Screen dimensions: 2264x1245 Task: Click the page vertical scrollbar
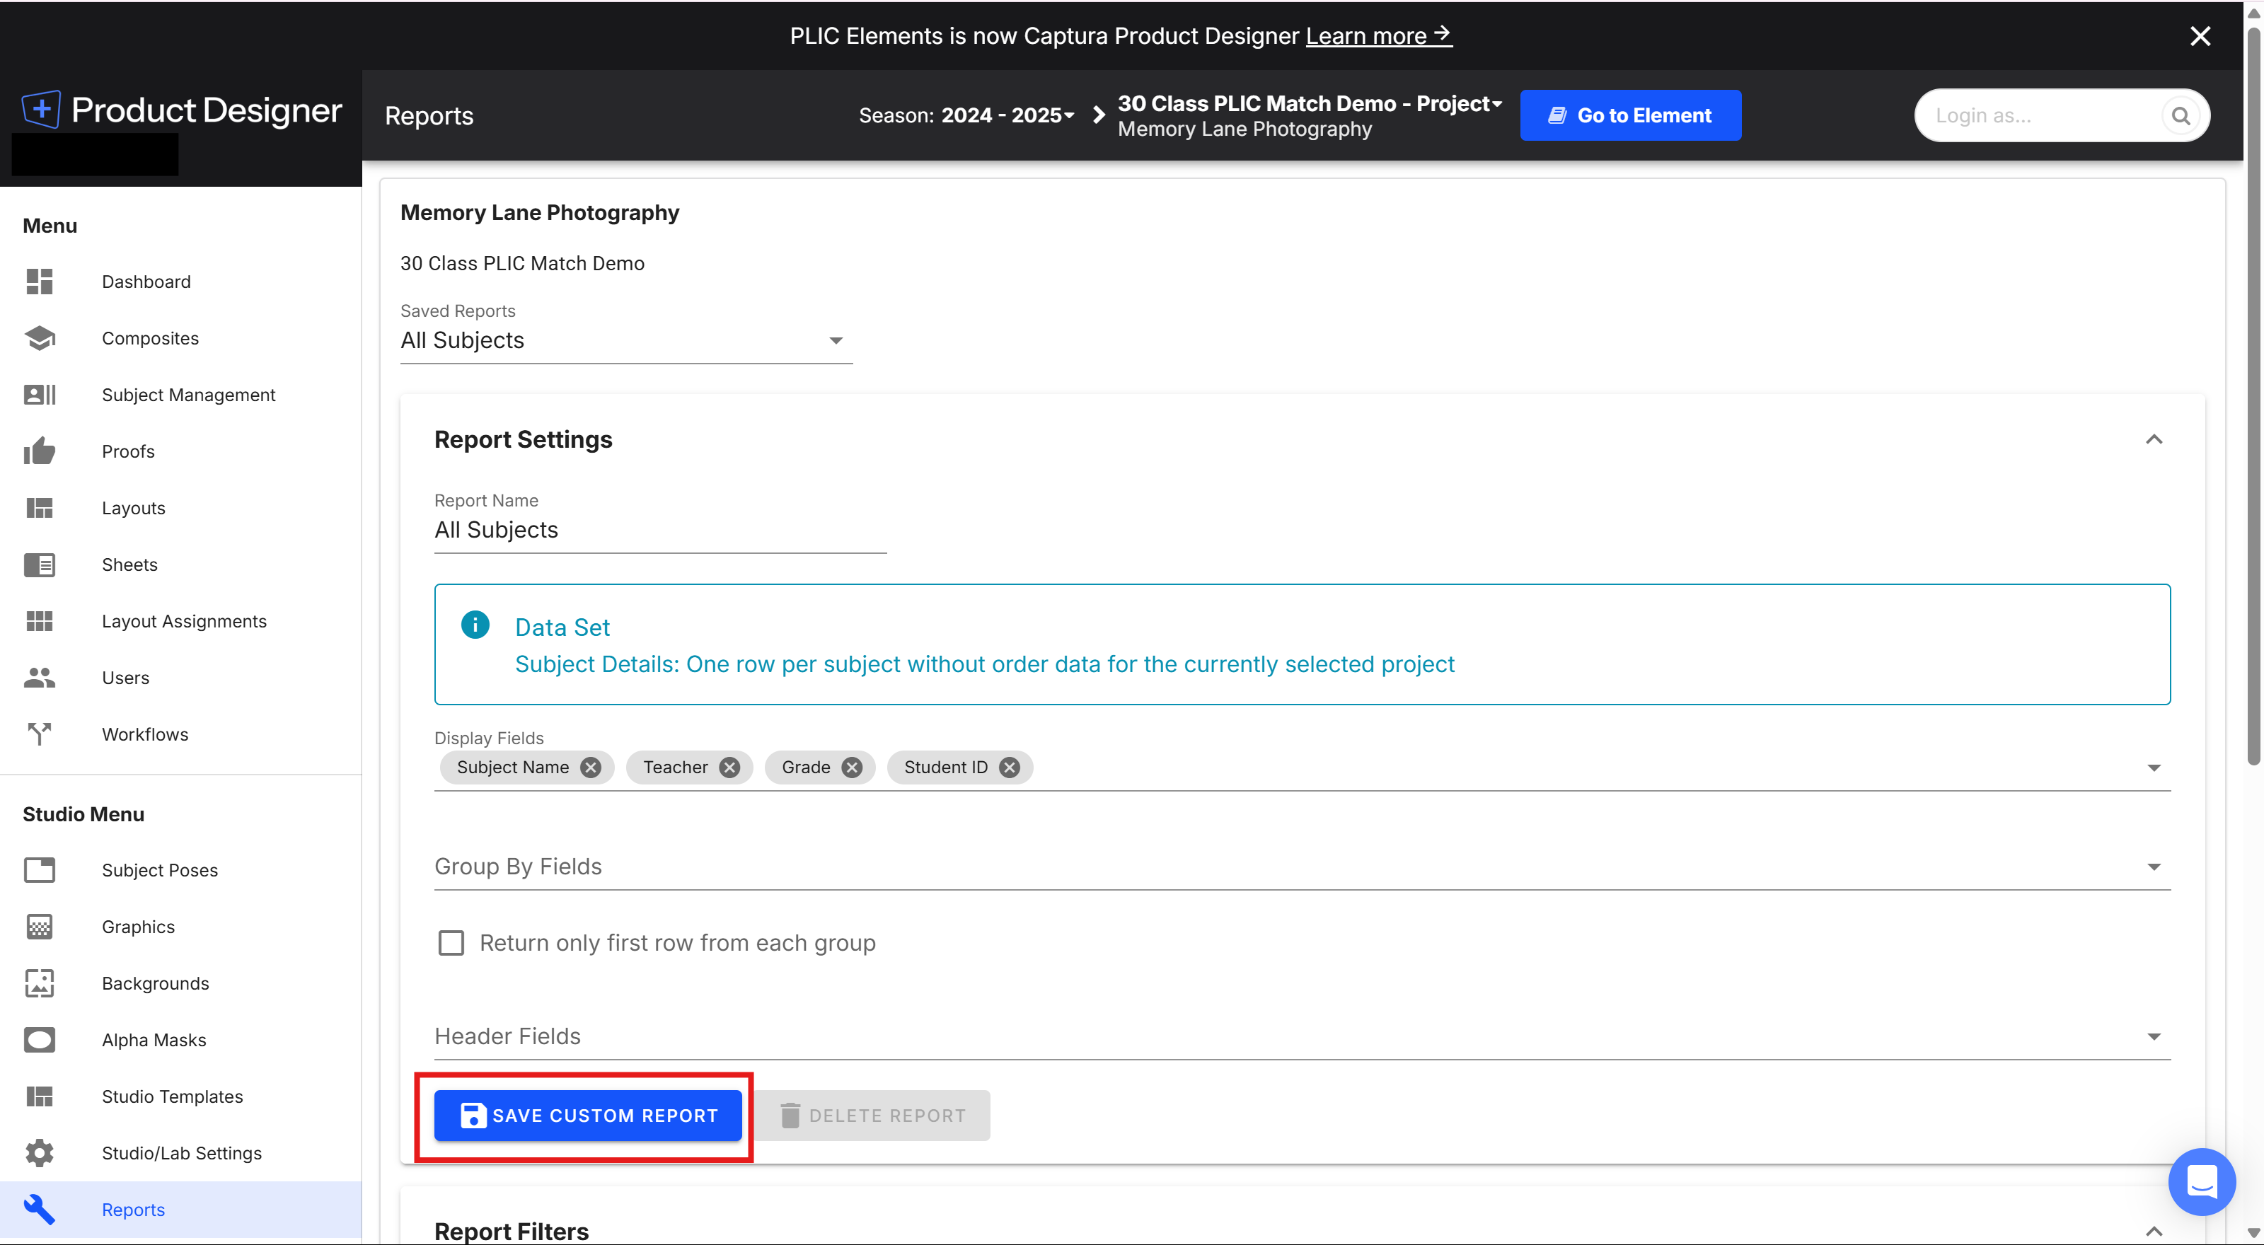(x=2253, y=395)
